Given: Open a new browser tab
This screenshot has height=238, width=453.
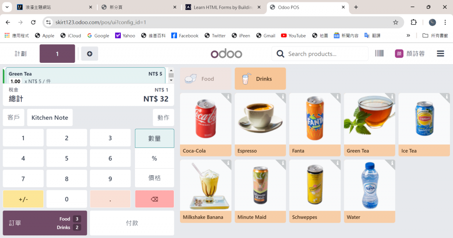Looking at the screenshot, I should pos(356,7).
